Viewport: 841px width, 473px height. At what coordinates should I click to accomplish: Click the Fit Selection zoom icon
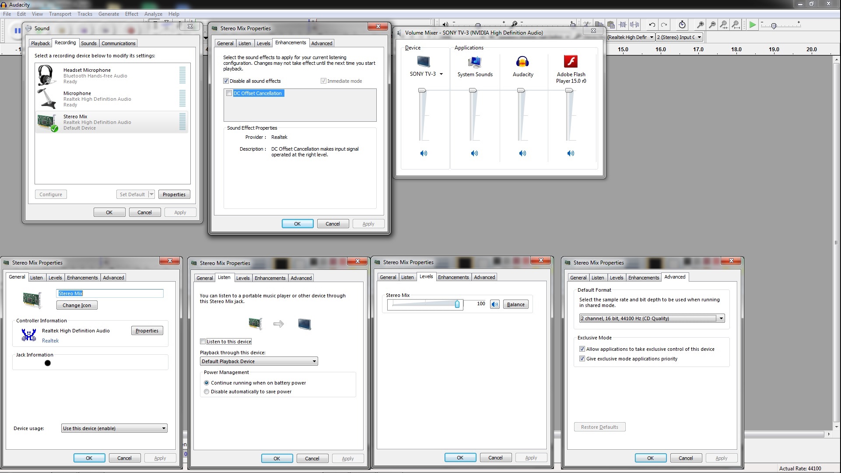pyautogui.click(x=724, y=25)
